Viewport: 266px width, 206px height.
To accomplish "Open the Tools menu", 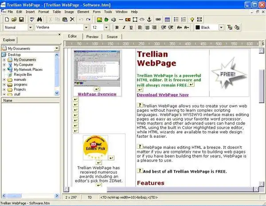I will pos(108,12).
